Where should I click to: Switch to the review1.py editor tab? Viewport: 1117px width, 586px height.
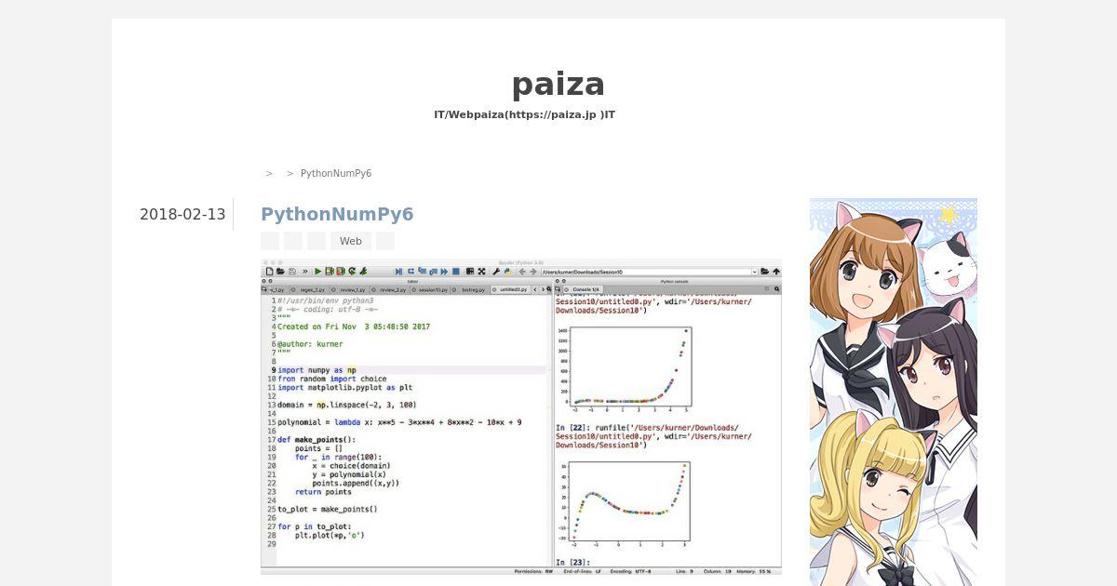[351, 289]
